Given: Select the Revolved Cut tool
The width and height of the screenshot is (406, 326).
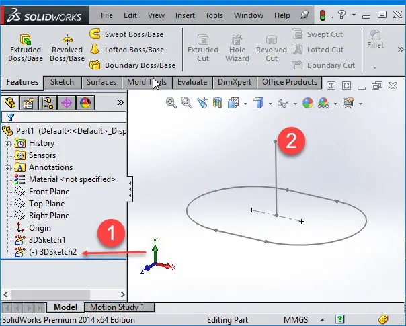Looking at the screenshot, I should pyautogui.click(x=272, y=48).
